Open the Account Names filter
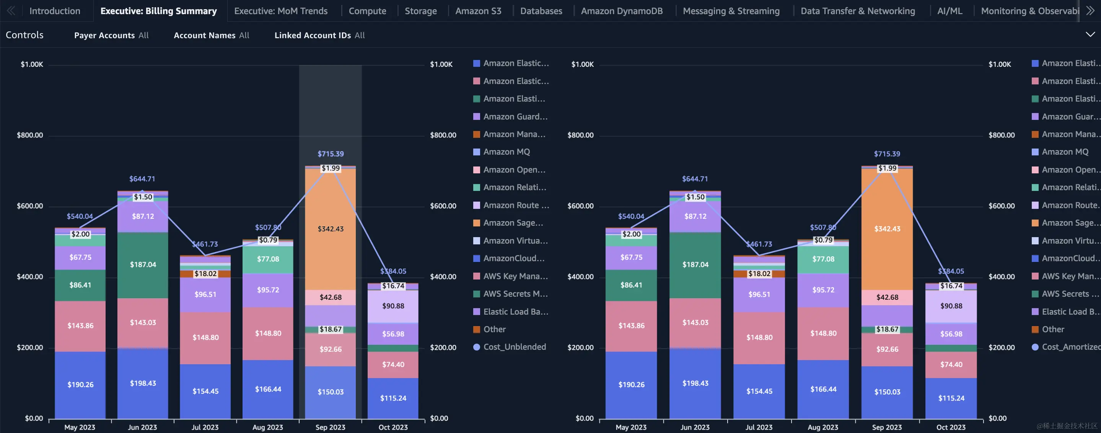Image resolution: width=1101 pixels, height=433 pixels. click(211, 36)
